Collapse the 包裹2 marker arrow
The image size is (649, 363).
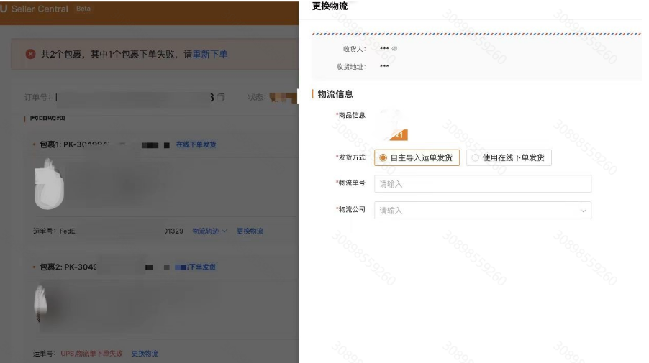point(34,267)
